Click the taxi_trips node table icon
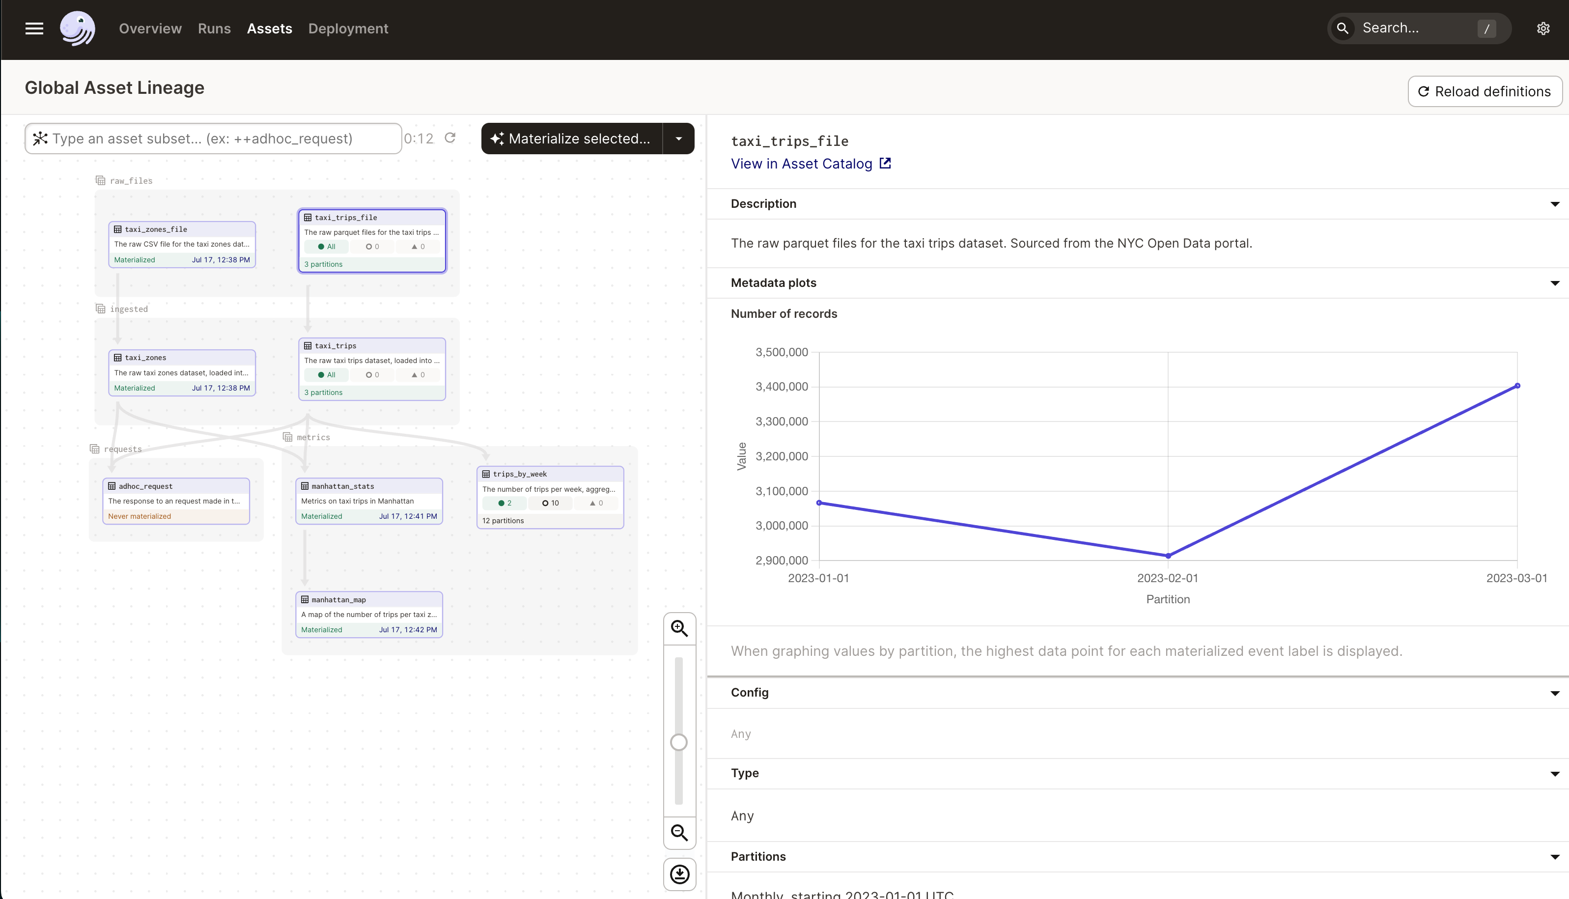 point(308,346)
